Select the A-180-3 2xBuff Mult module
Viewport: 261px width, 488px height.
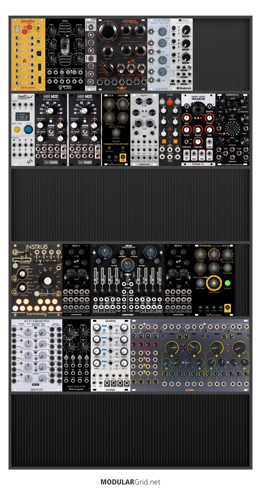click(x=90, y=55)
